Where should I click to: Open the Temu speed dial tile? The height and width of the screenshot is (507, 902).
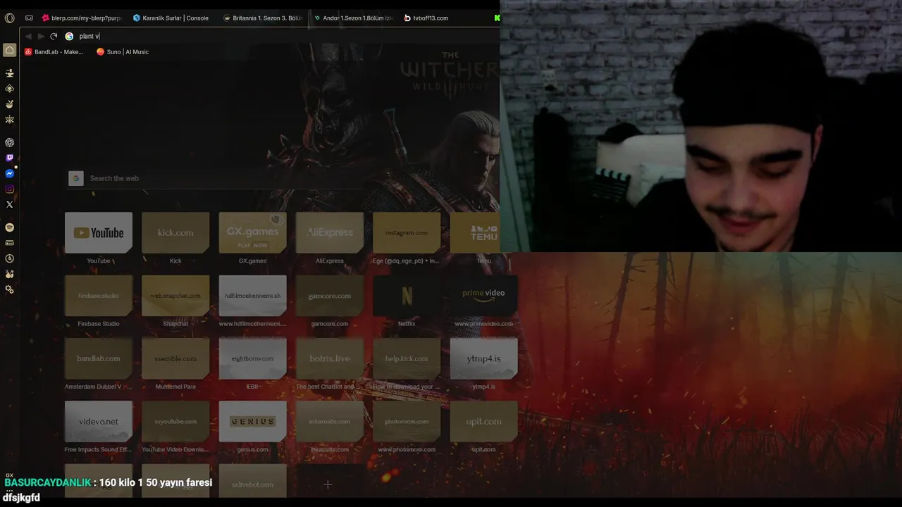click(475, 232)
